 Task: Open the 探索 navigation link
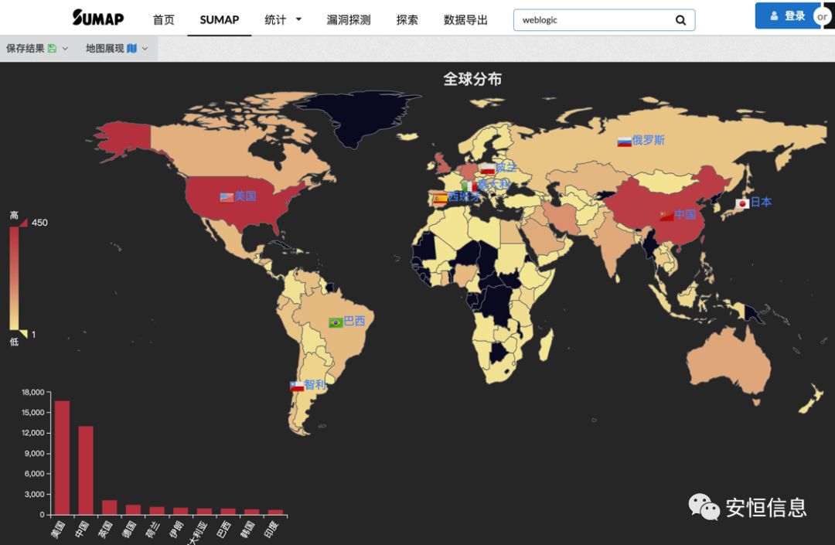point(407,19)
